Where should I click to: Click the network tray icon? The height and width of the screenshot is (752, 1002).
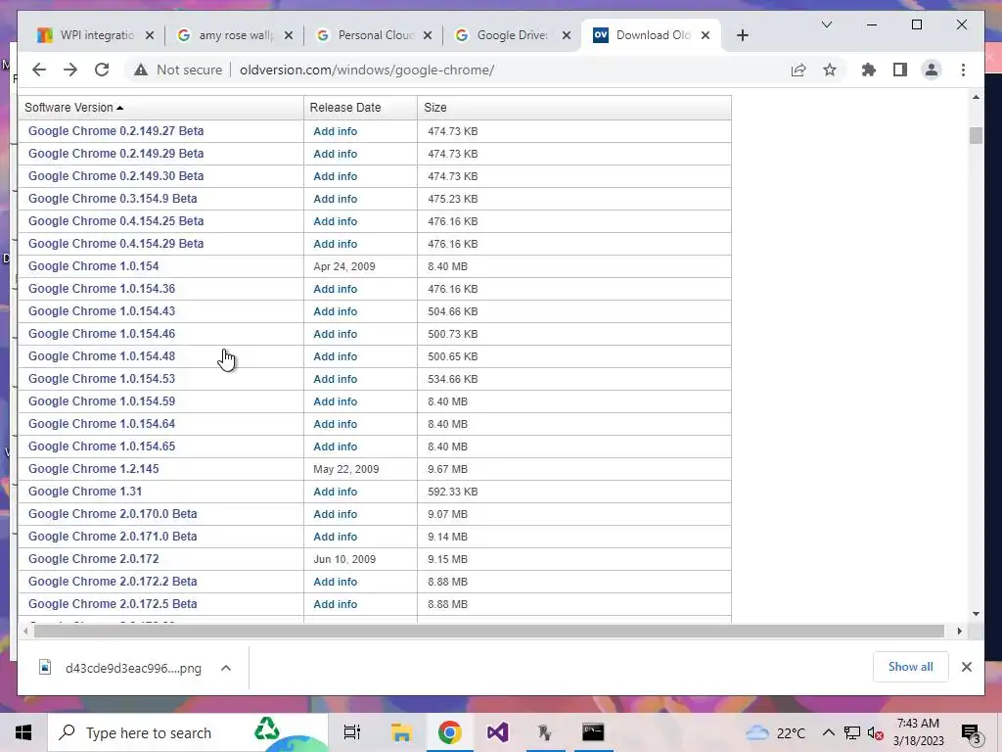[852, 732]
